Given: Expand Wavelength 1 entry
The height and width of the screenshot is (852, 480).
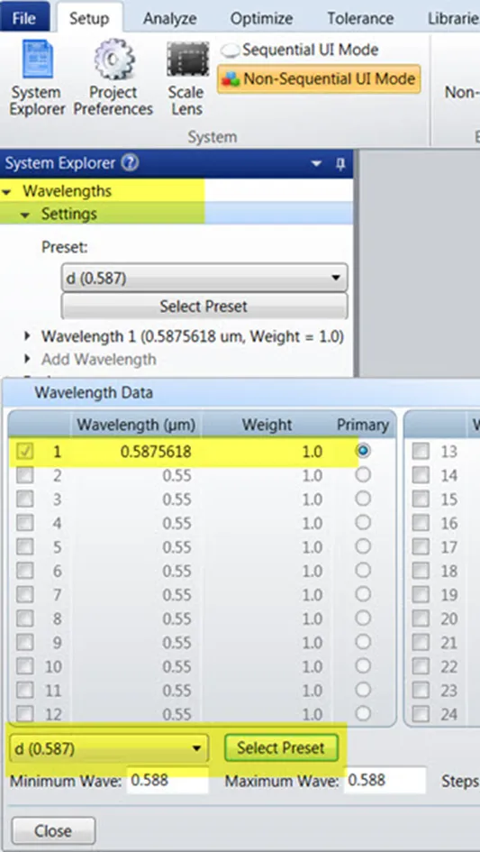Looking at the screenshot, I should (27, 337).
